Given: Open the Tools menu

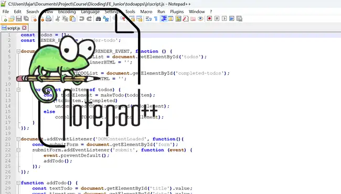Looking at the screenshot, I should pyautogui.click(x=130, y=12).
